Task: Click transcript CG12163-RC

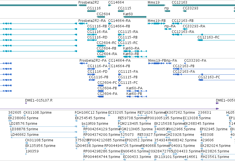Action: coord(208,37)
